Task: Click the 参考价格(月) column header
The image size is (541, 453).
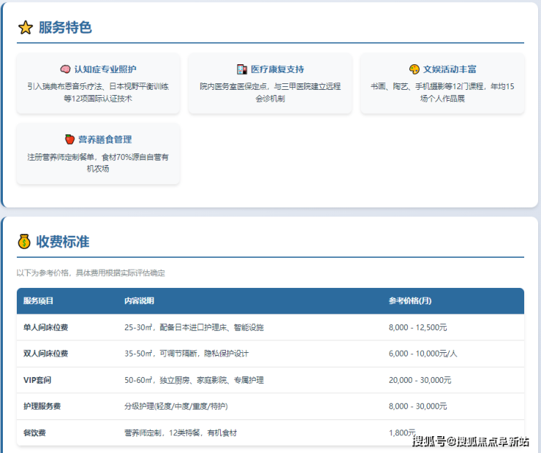Action: tap(410, 301)
